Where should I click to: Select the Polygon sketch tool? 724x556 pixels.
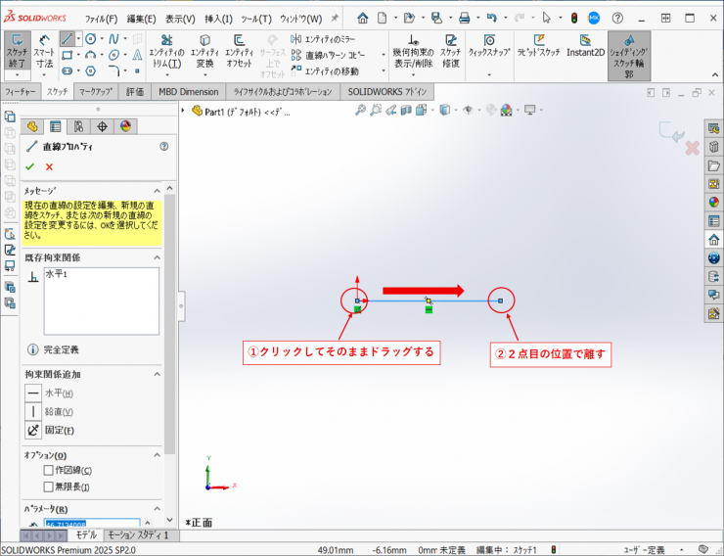91,71
